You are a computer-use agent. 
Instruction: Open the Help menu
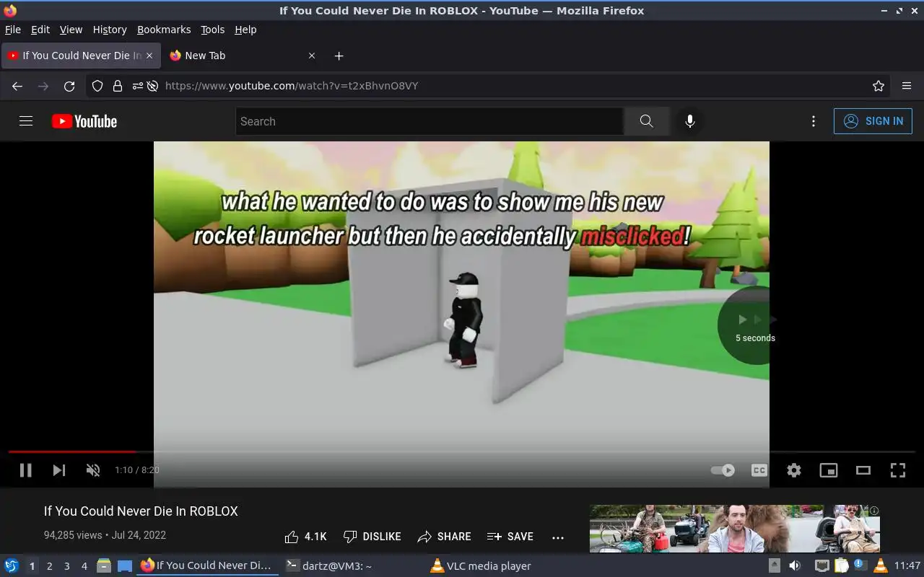245,30
